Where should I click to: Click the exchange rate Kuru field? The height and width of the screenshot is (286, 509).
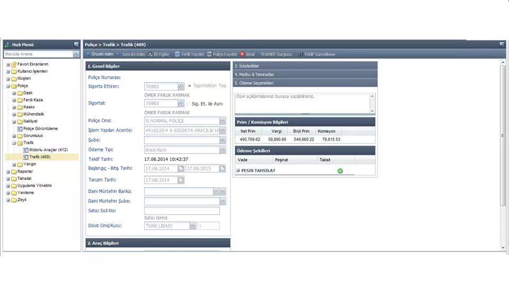208,226
